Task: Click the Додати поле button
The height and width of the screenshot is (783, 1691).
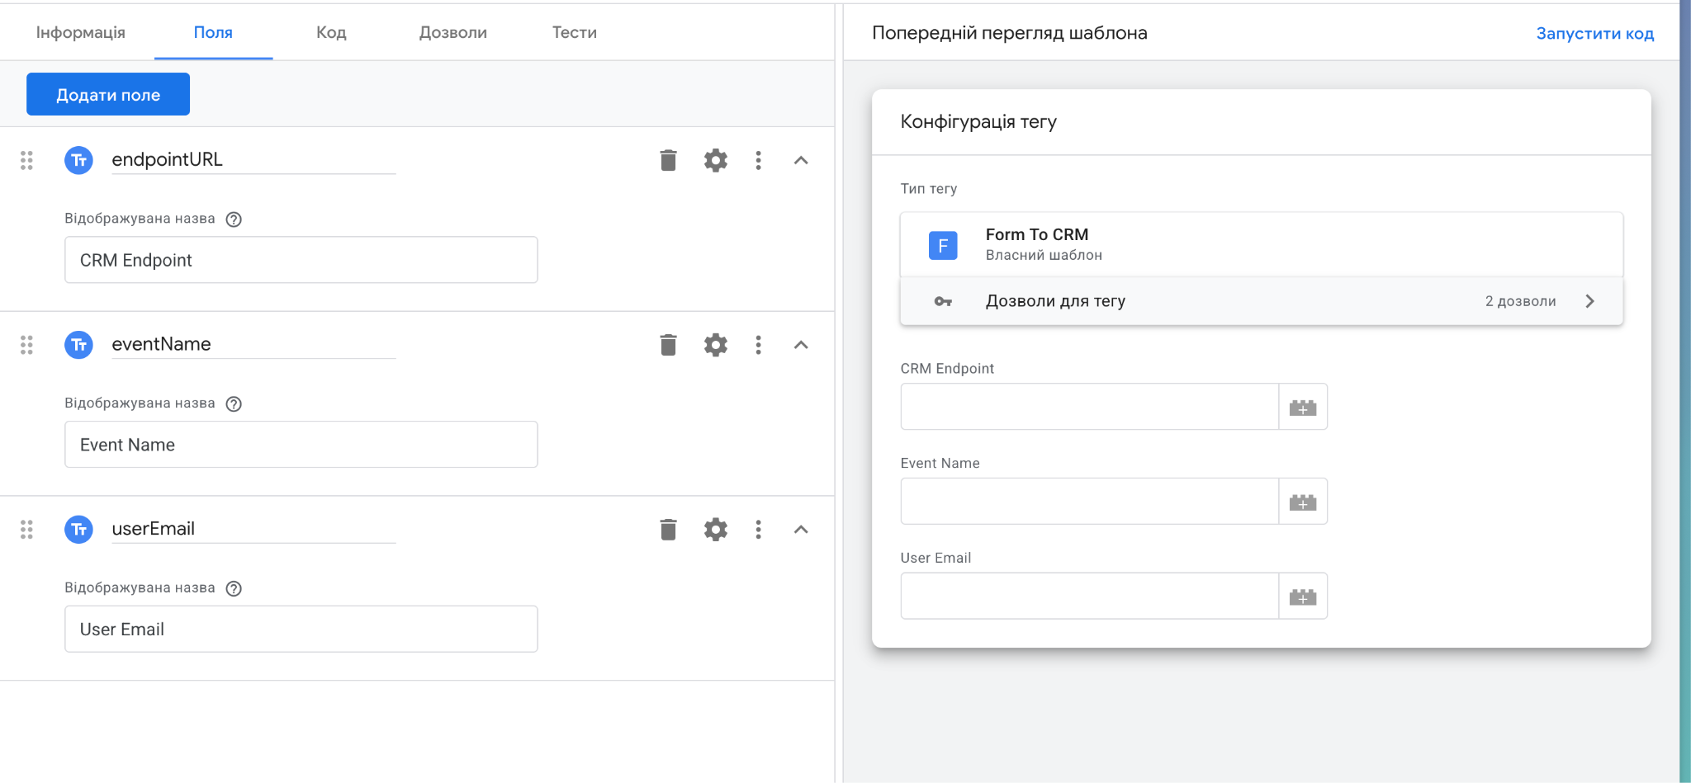Action: tap(107, 93)
